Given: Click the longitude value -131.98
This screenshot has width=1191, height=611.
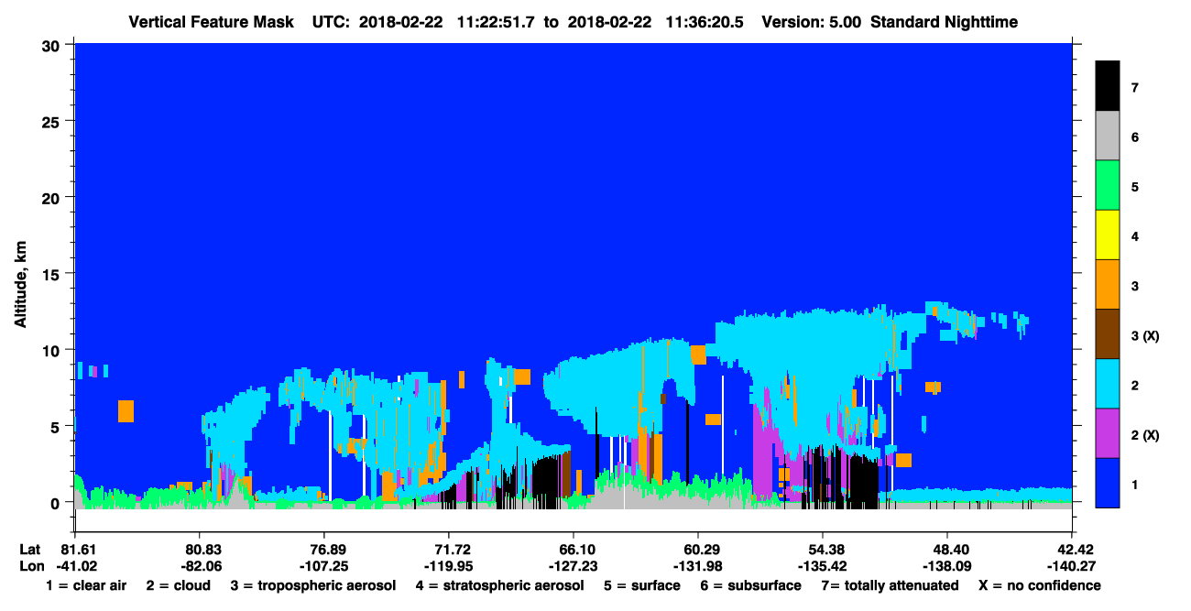Looking at the screenshot, I should click(697, 566).
